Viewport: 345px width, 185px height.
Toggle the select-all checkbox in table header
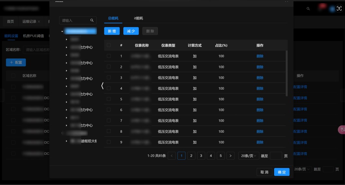point(109,45)
